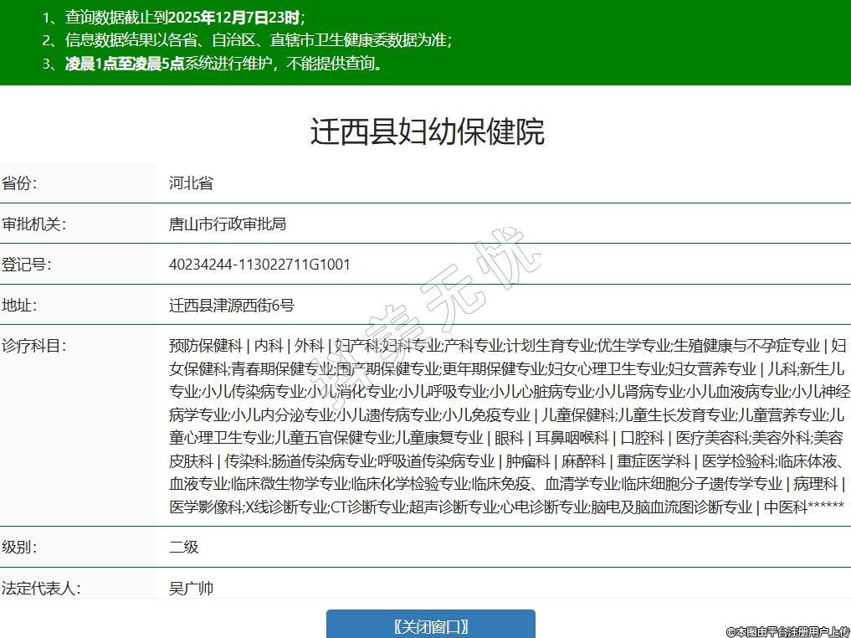Select the 地址 field label

pos(20,306)
